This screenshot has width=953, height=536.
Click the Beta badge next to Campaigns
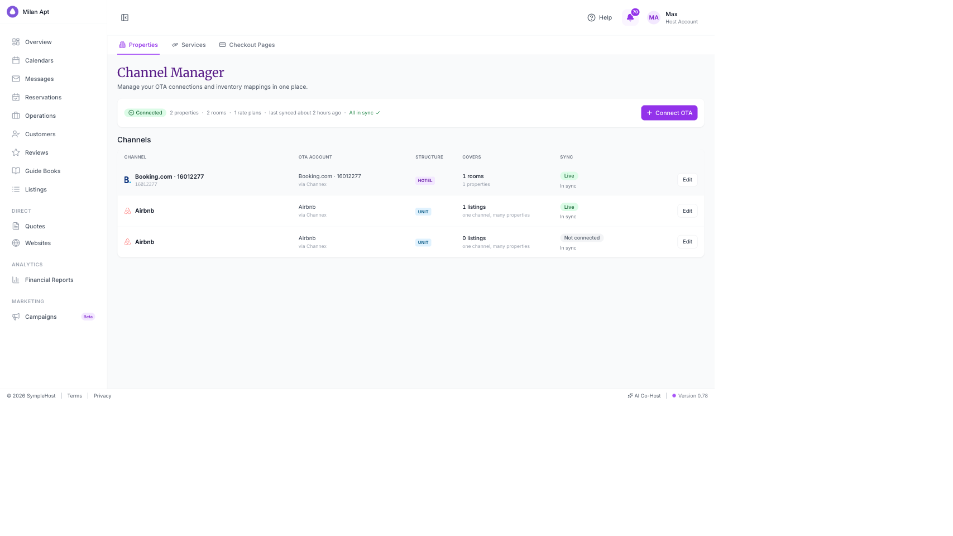coord(88,317)
